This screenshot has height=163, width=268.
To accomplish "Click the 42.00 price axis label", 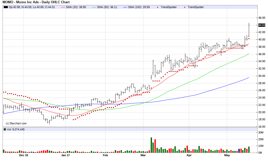I will [x=262, y=32].
